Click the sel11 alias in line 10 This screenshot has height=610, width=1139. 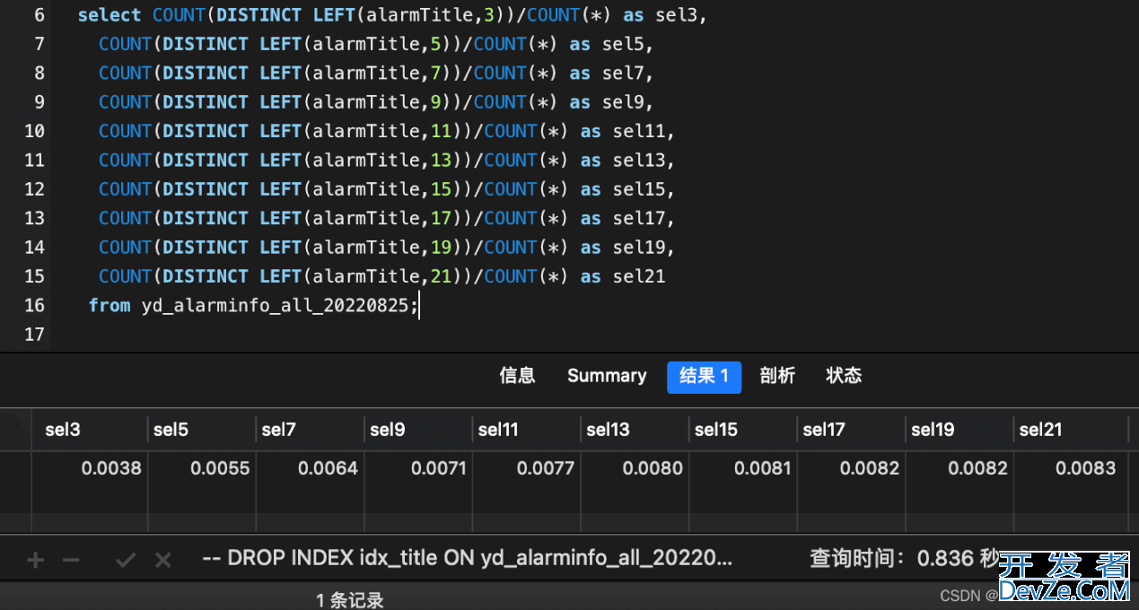click(x=639, y=131)
